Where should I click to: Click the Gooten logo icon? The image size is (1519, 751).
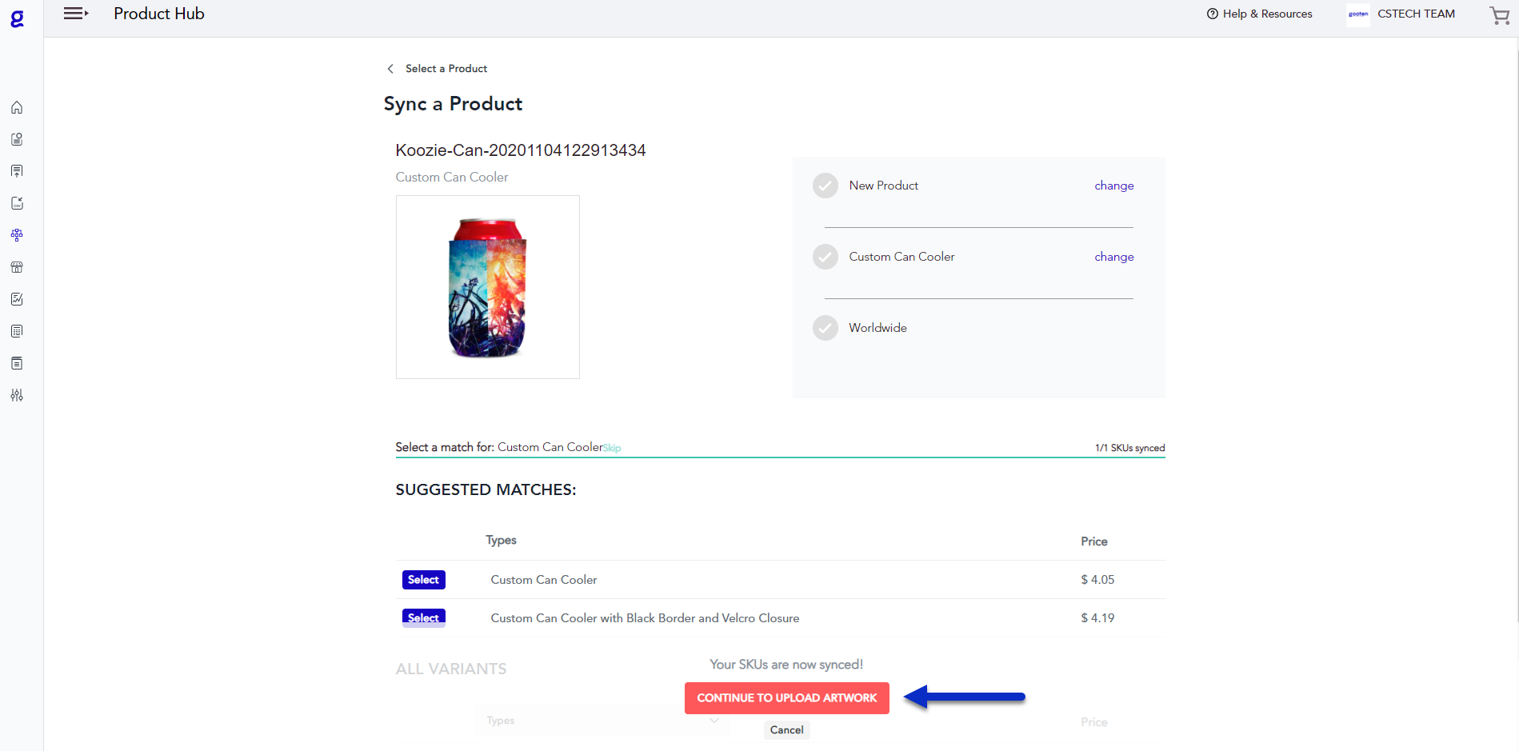(17, 18)
